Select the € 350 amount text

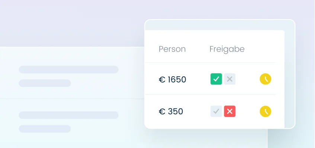(171, 112)
